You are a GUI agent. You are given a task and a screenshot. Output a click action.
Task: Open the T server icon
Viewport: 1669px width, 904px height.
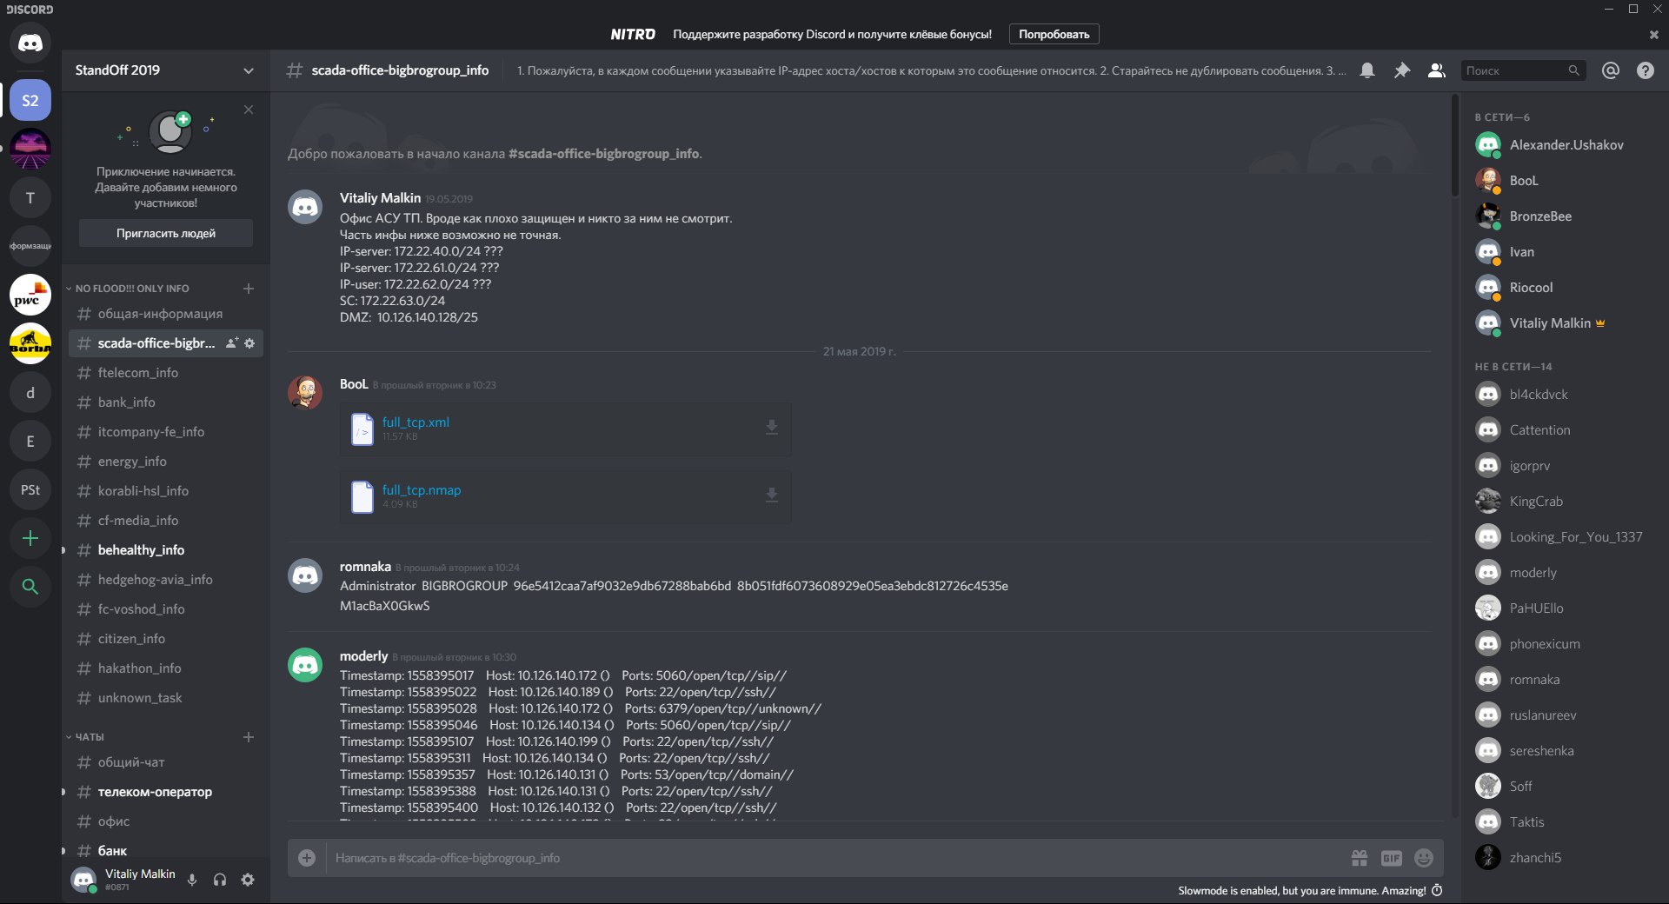click(30, 198)
